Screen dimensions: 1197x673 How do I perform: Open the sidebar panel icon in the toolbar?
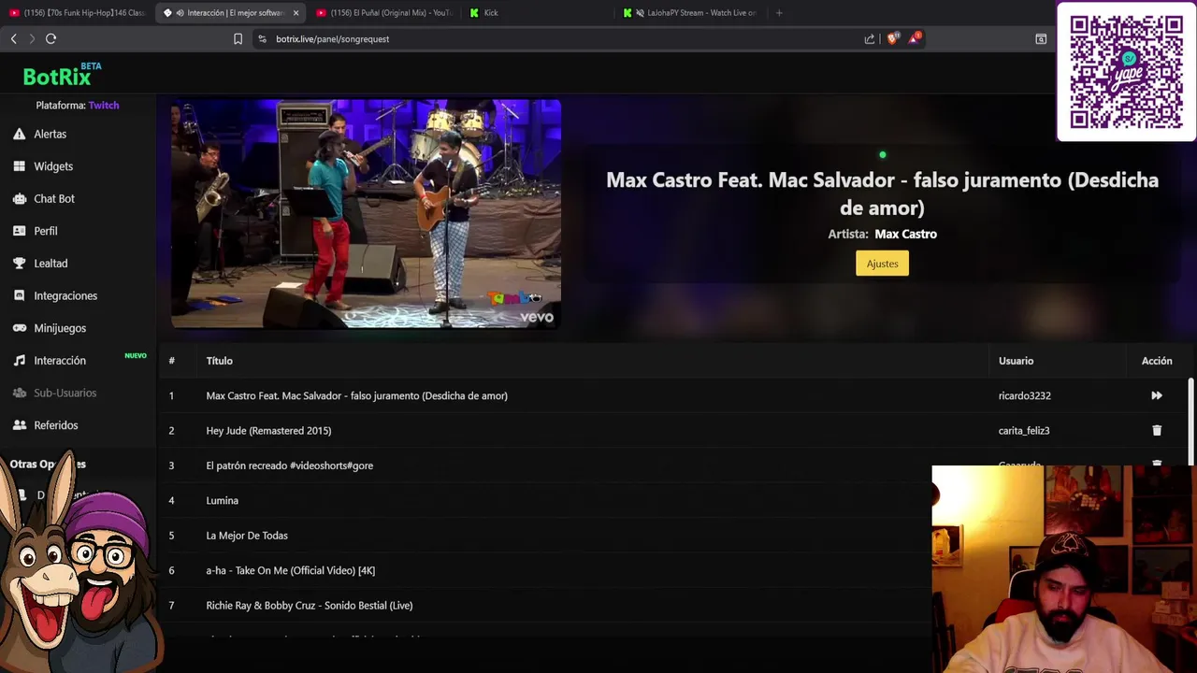[x=1041, y=39]
